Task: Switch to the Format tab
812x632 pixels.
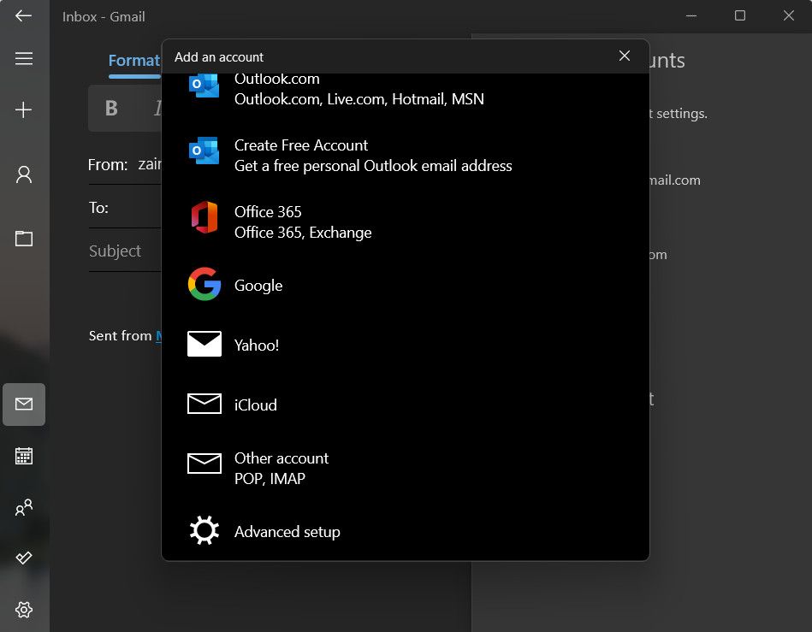Action: coord(134,61)
